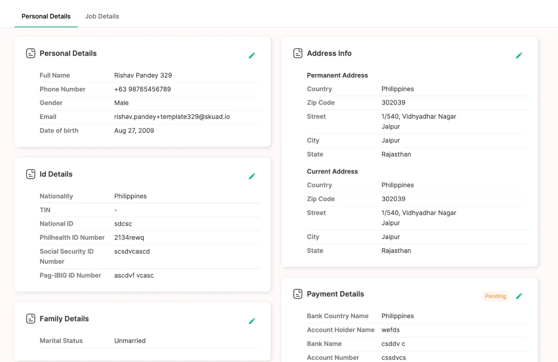Screen dimensions: 558x362
Task: Click the Philhealth ID value 2134rewq
Action: point(129,238)
